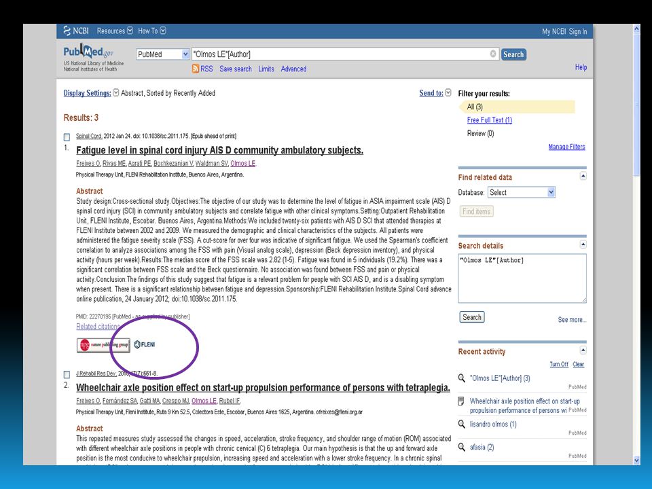Click magnifier icon beside lisandro olmos (1)
Screen dimensions: 652x489
462,424
